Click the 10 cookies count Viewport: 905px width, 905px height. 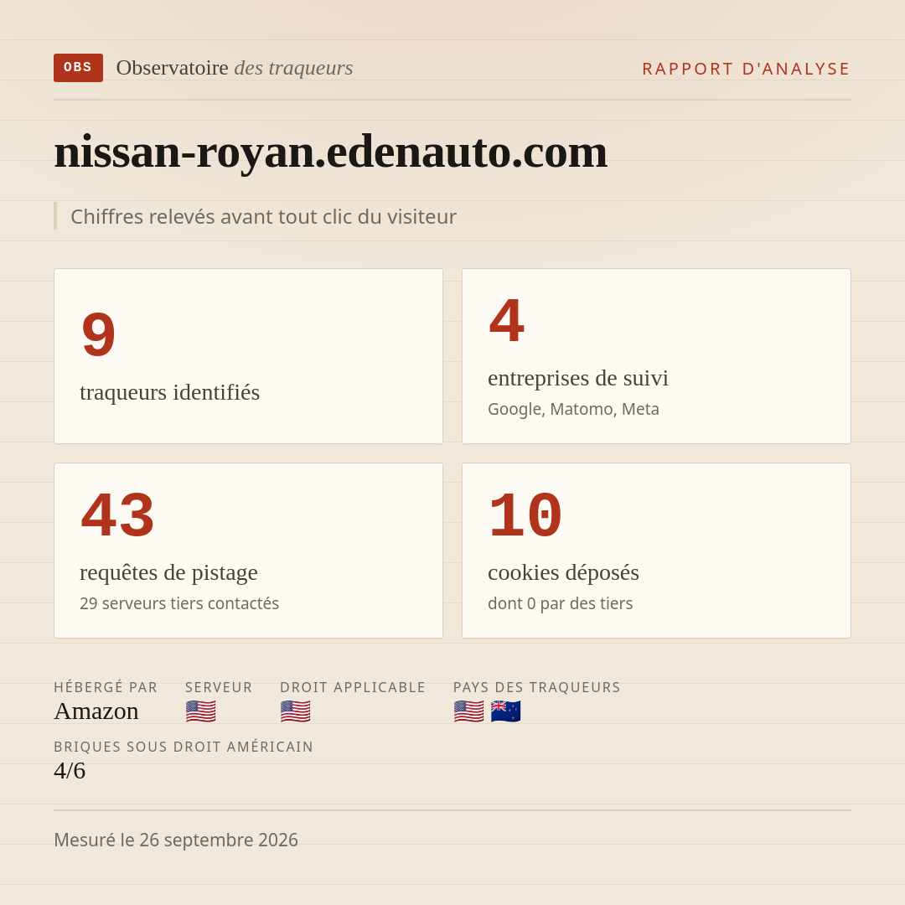(x=525, y=515)
